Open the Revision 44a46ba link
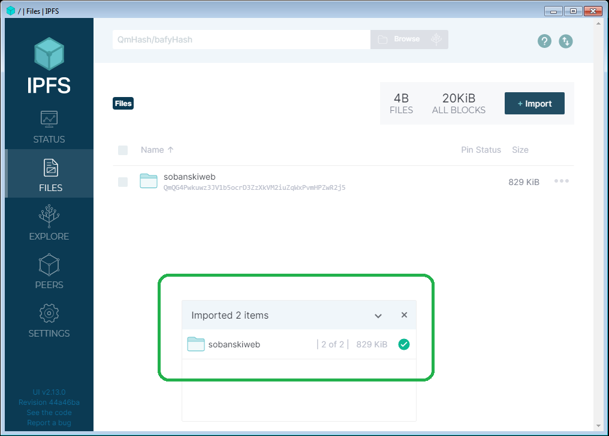Viewport: 609px width, 436px height. (49, 402)
